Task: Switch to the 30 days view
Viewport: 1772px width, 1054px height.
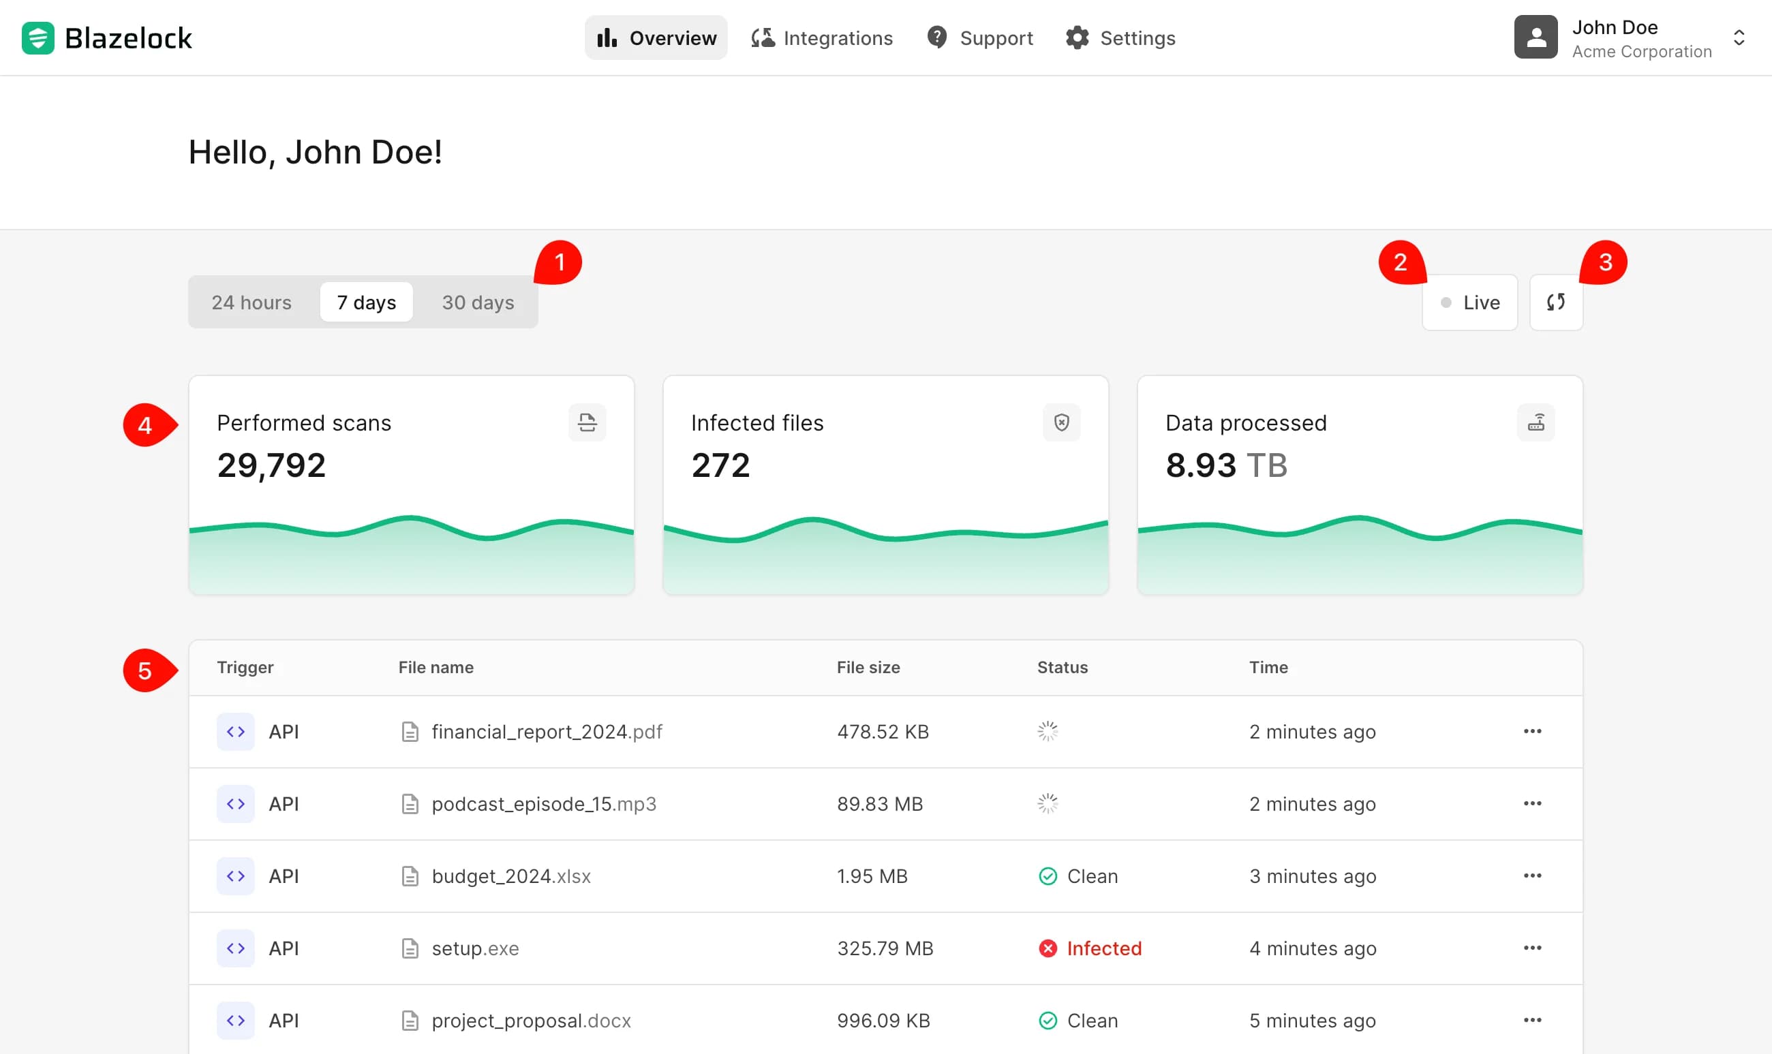Action: tap(478, 302)
